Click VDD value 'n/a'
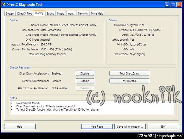Screen dimensions: 184x139 (x=132, y=49)
